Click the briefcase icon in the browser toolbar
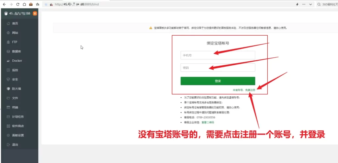Image resolution: width=338 pixels, height=163 pixels. click(31, 4)
